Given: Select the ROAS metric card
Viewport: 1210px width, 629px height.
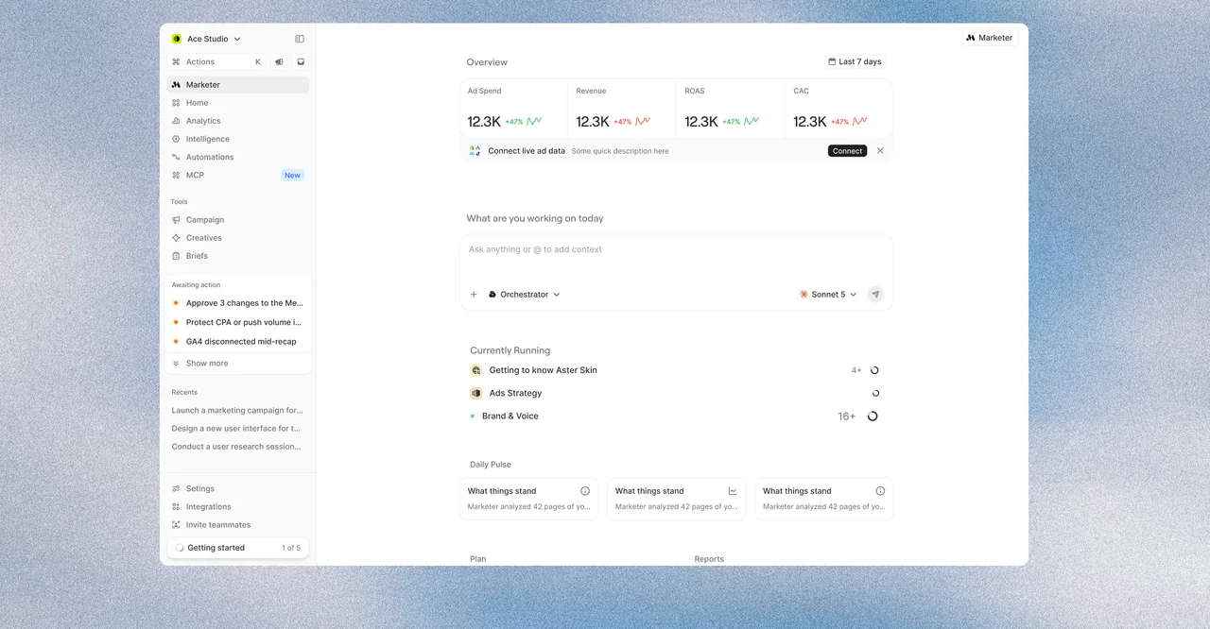Looking at the screenshot, I should click(731, 108).
